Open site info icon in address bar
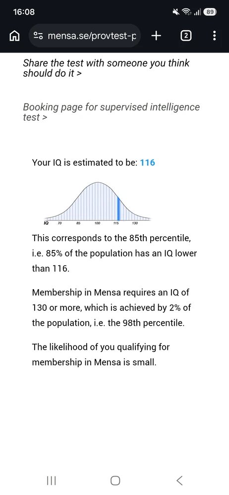 38,36
